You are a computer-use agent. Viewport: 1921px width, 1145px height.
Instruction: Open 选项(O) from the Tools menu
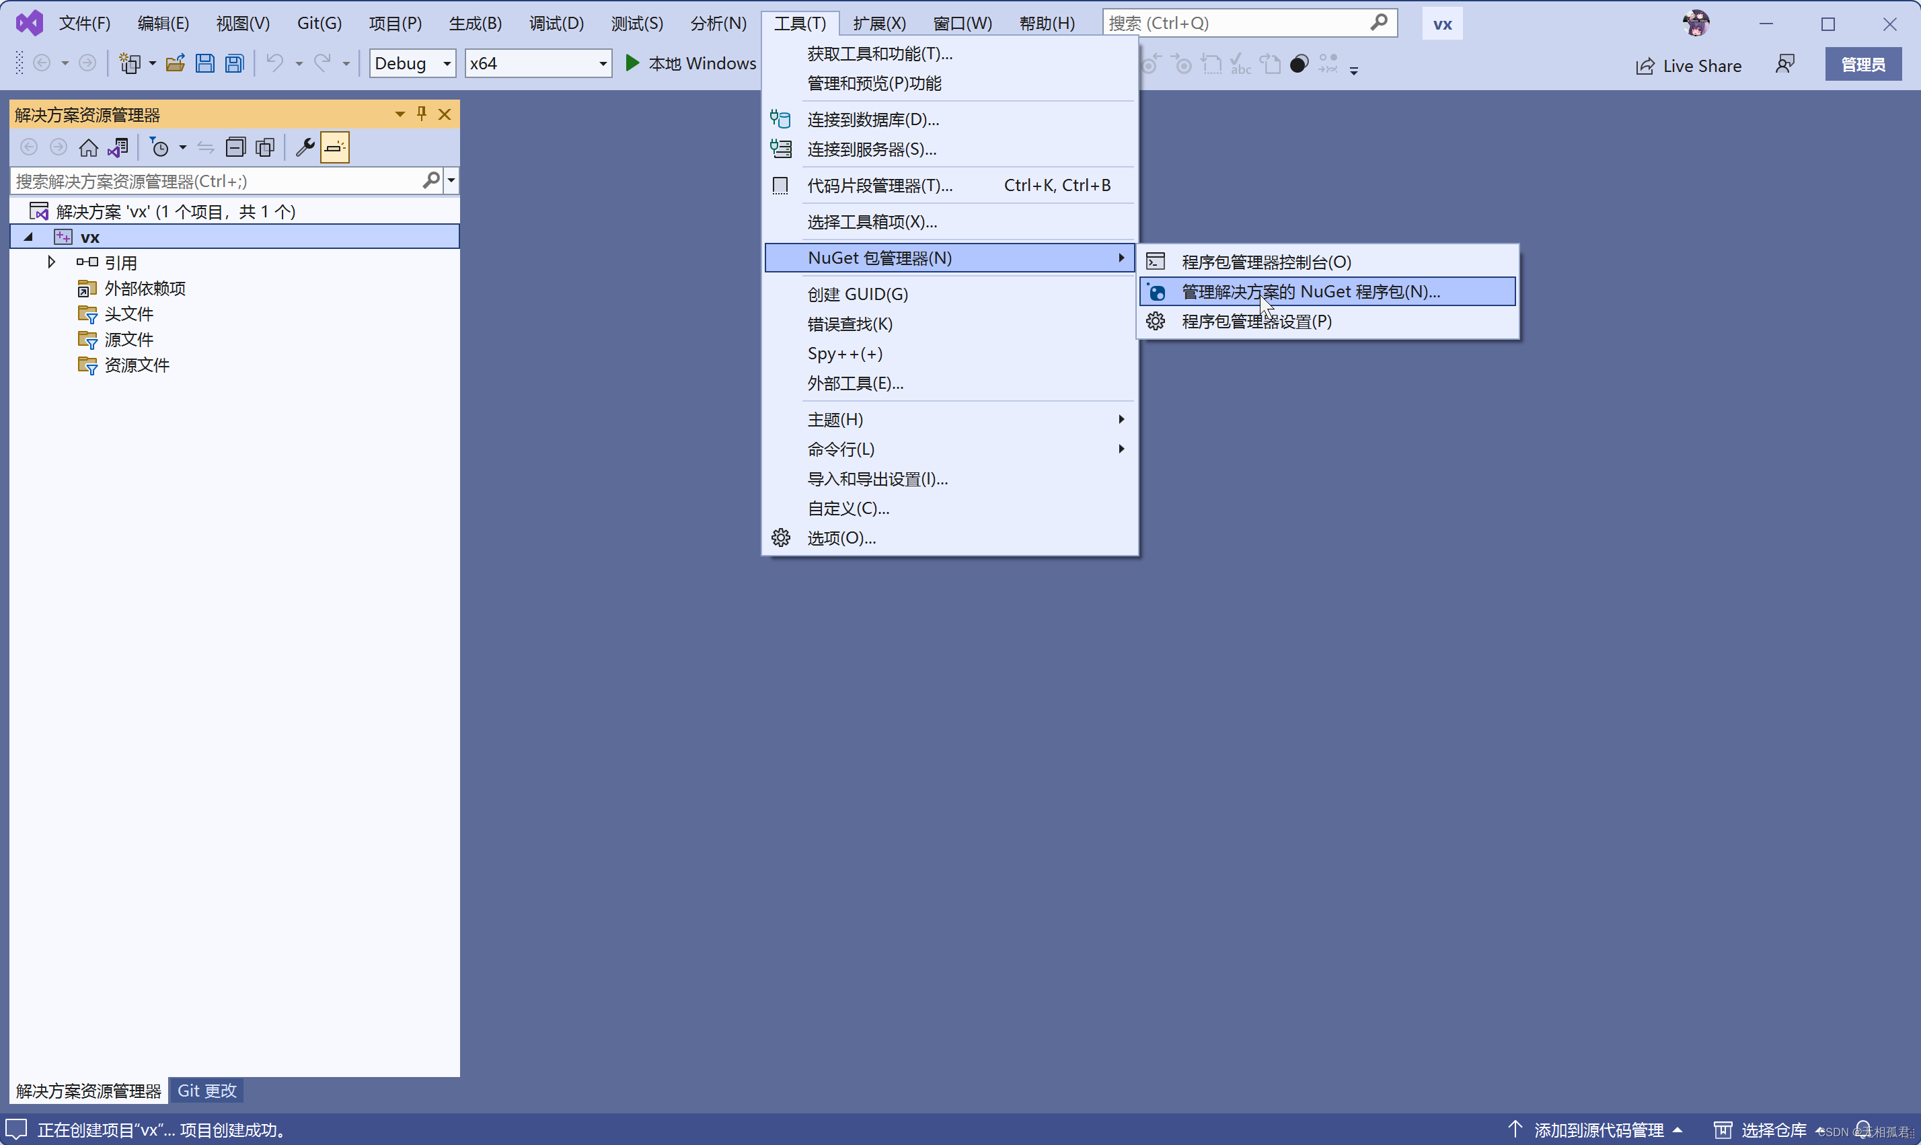(x=841, y=538)
